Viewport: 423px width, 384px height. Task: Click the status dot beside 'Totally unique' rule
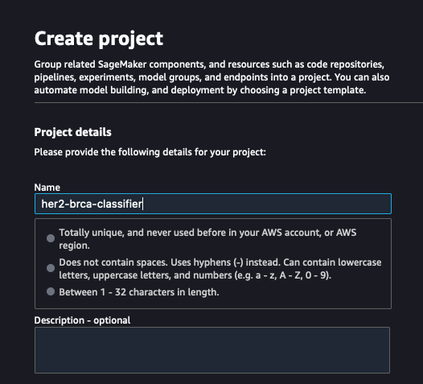(x=51, y=238)
